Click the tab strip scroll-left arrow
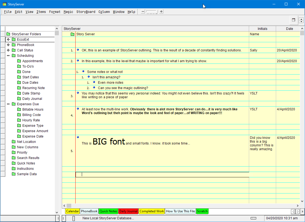 293,211
